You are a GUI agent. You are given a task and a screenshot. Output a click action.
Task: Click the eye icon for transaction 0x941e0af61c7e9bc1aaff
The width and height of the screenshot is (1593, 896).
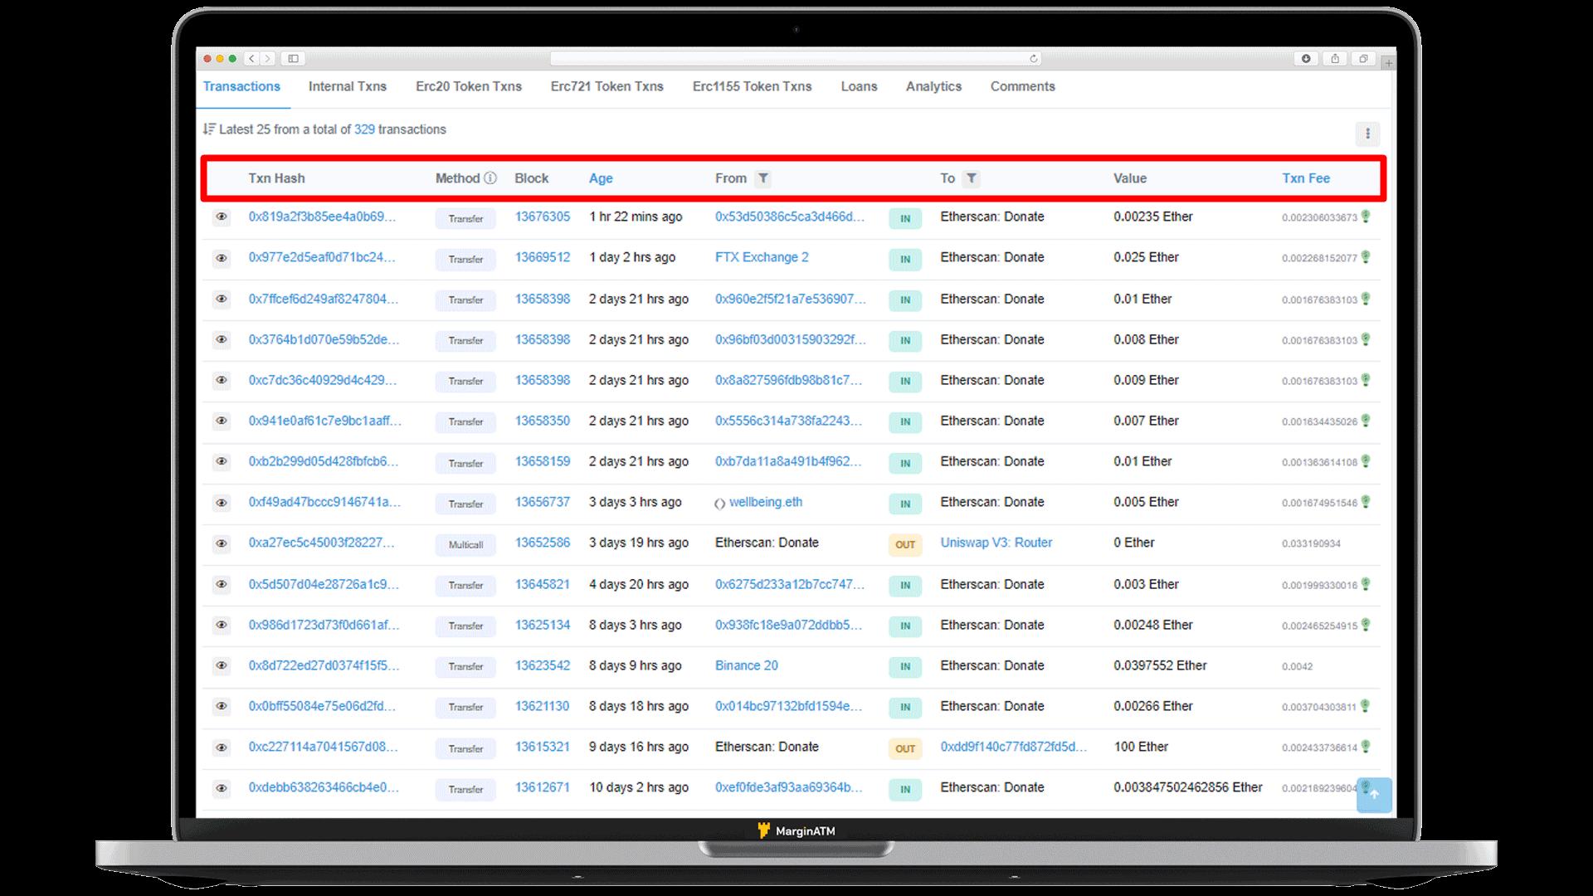222,421
